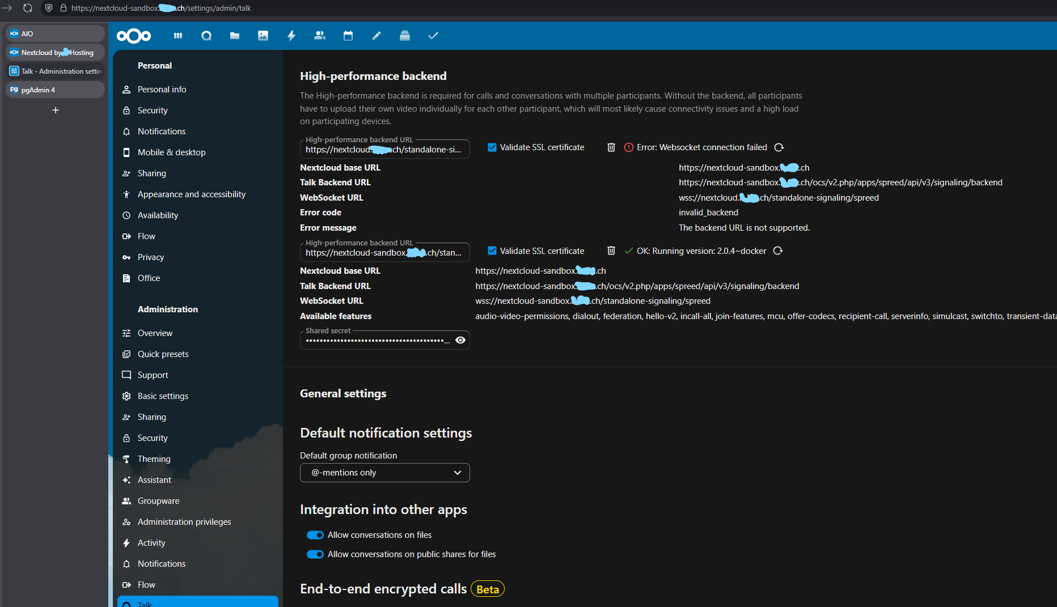Open the Calendar app icon

tap(348, 36)
